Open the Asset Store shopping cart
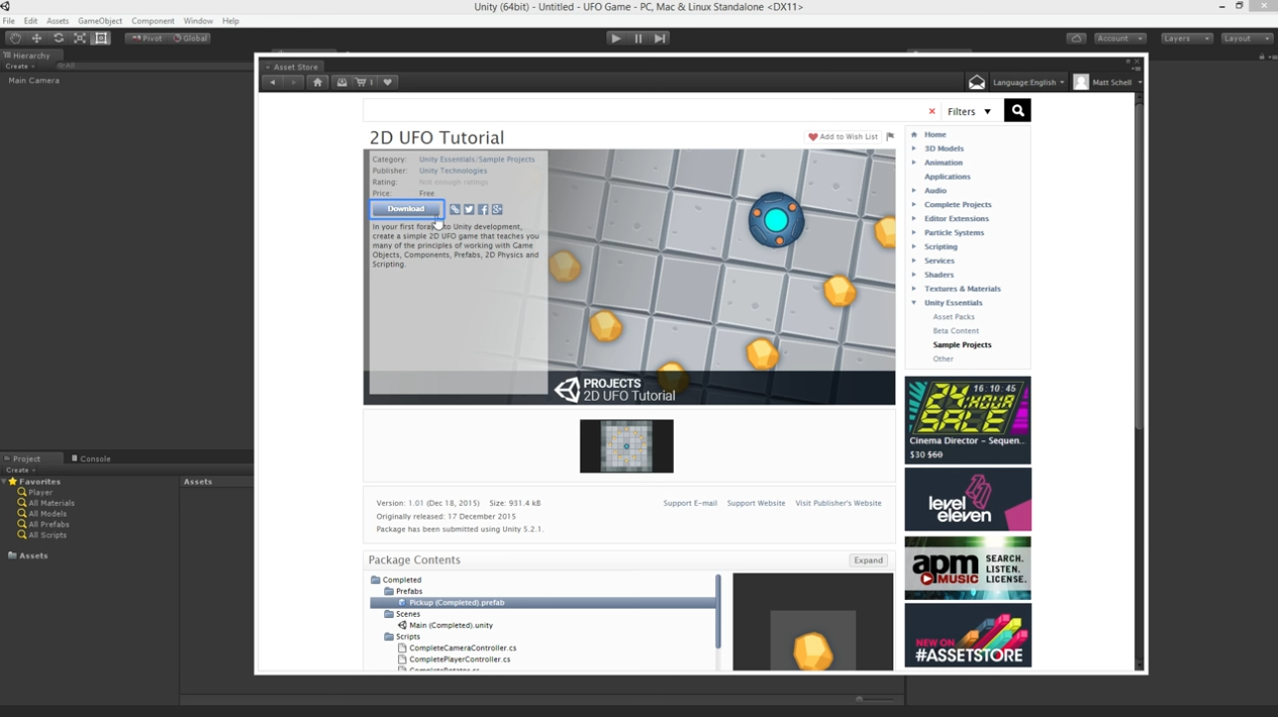The width and height of the screenshot is (1278, 717). tap(364, 82)
